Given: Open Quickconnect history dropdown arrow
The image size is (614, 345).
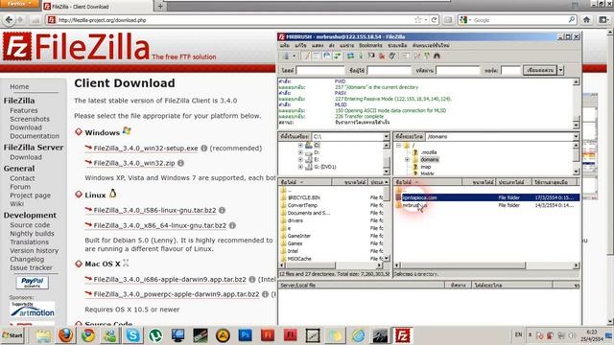Looking at the screenshot, I should coord(560,70).
